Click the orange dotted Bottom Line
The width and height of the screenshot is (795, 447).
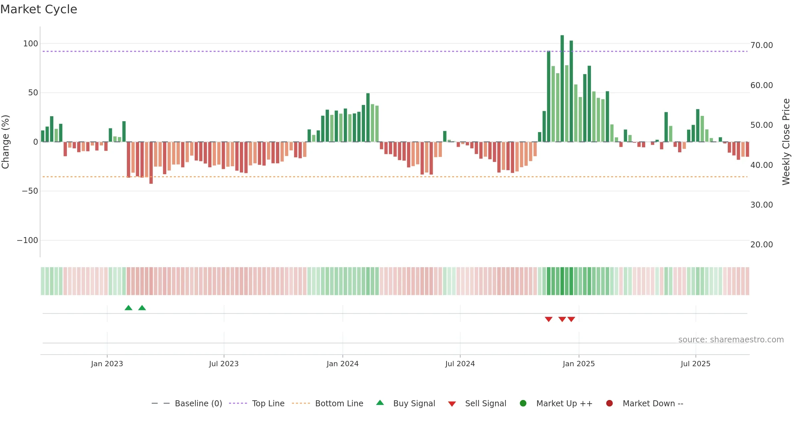(395, 177)
